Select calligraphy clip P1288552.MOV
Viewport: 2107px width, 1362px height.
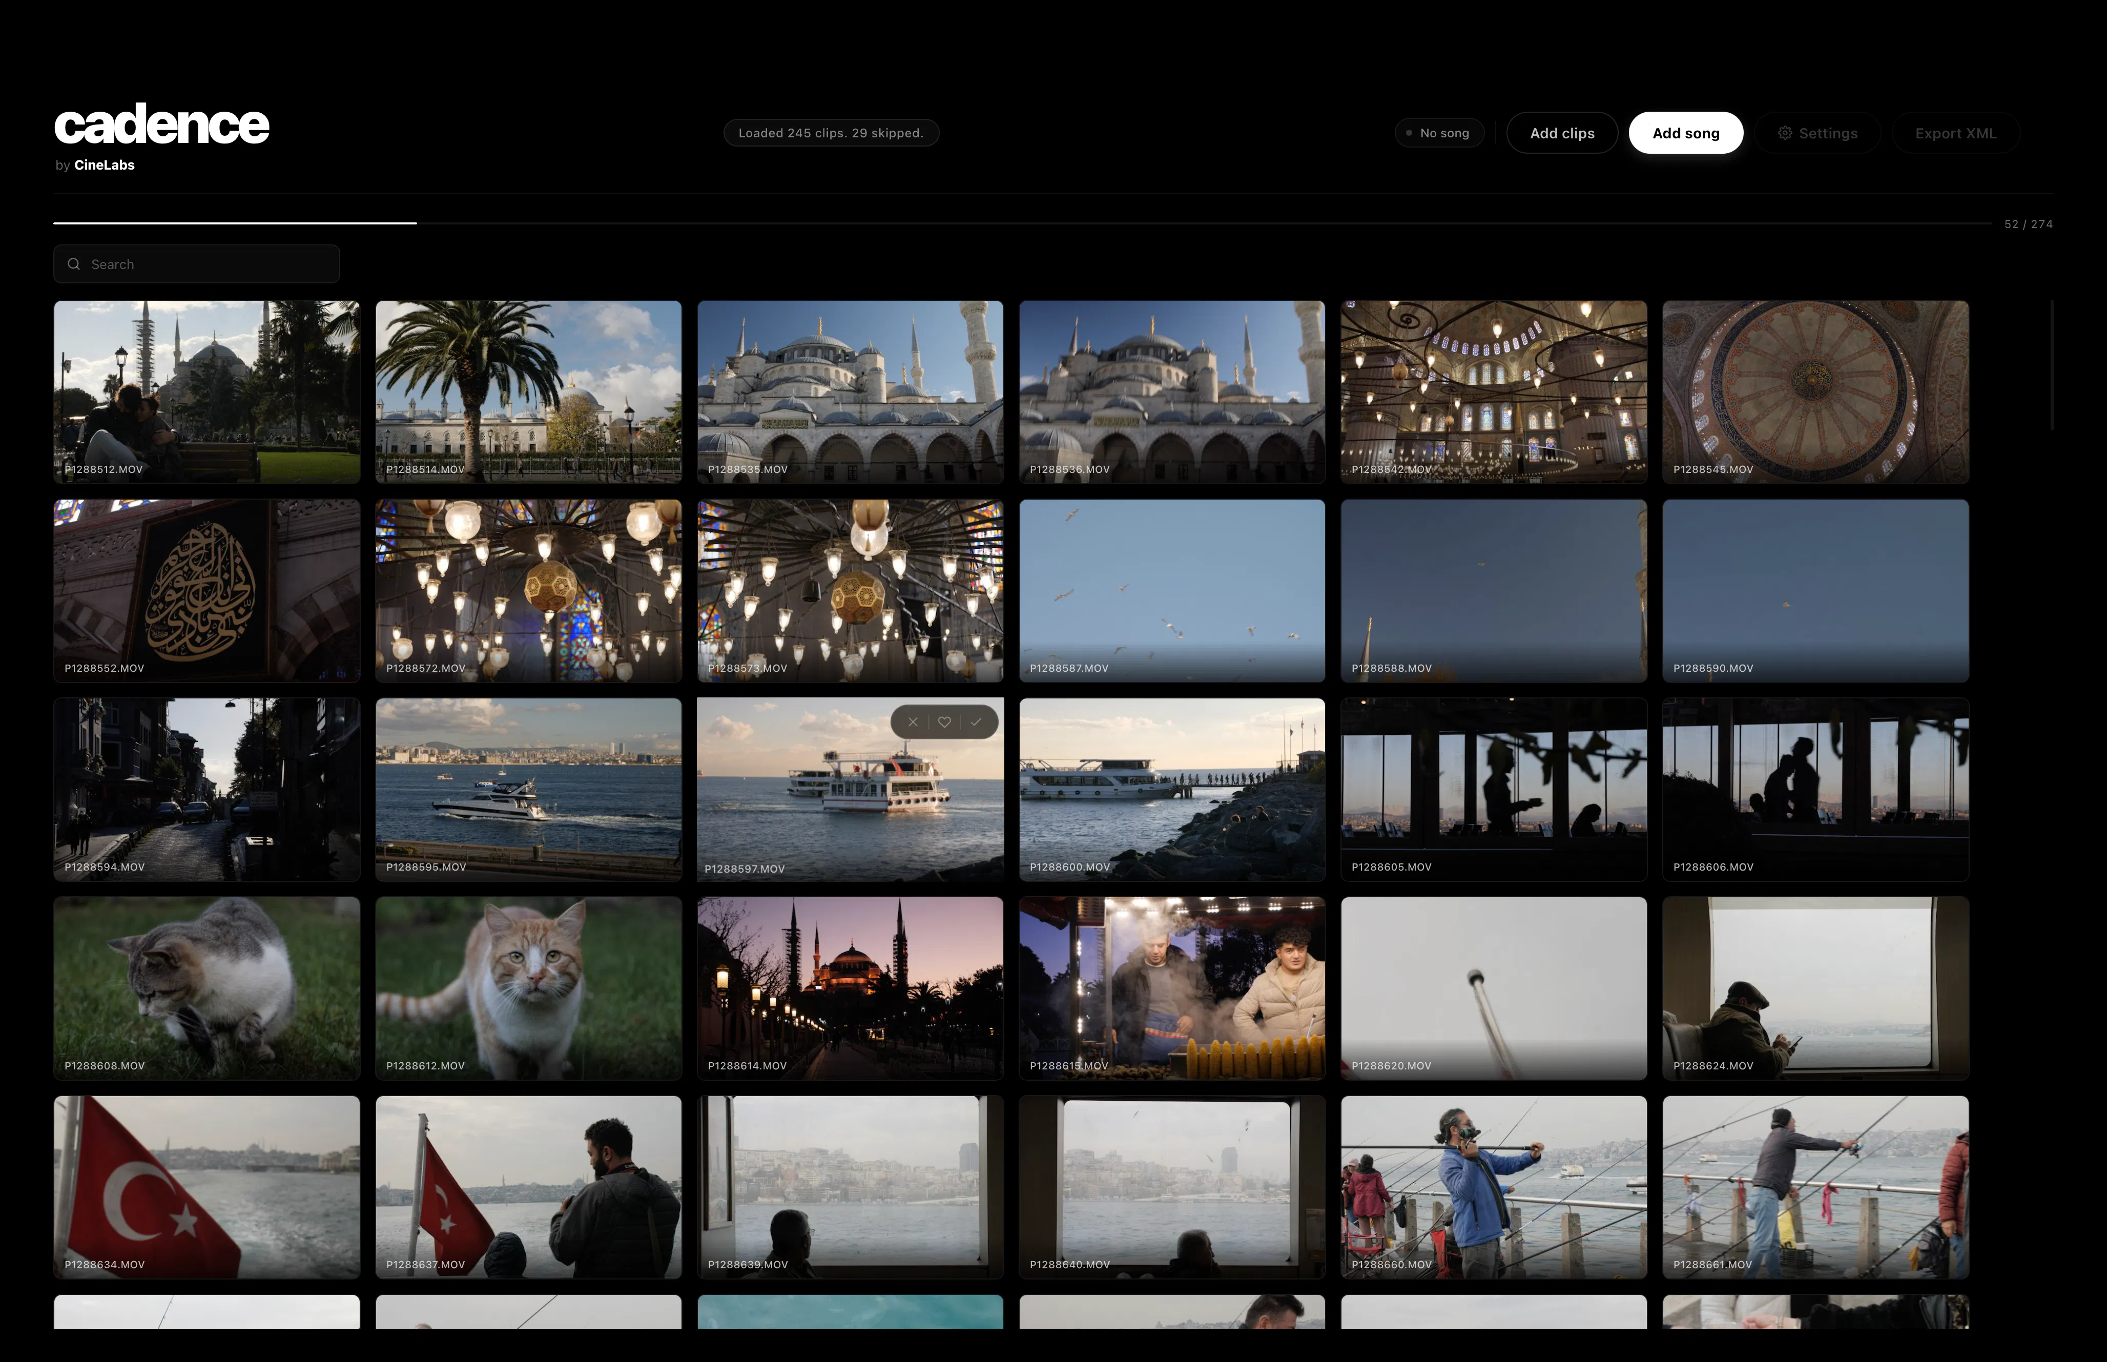[207, 591]
